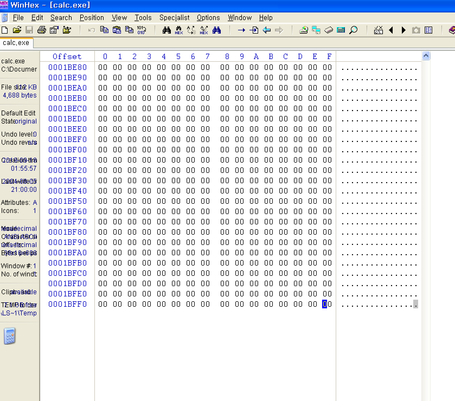The height and width of the screenshot is (401, 455).
Task: Open the Position menu
Action: coord(92,18)
